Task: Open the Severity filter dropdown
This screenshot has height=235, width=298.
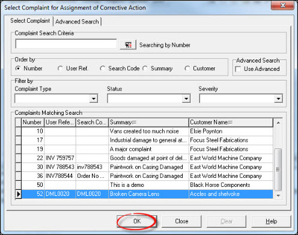Action: (278, 99)
